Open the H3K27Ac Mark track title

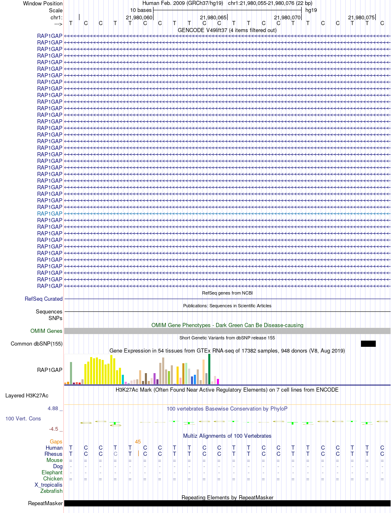[x=227, y=390]
